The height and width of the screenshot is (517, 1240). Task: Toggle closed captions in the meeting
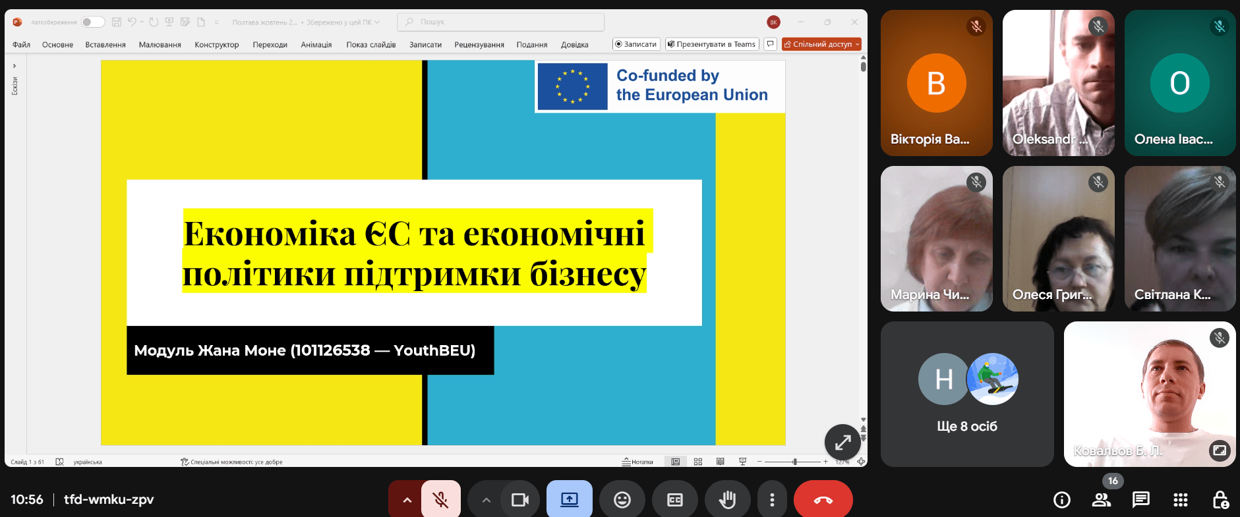pyautogui.click(x=674, y=500)
